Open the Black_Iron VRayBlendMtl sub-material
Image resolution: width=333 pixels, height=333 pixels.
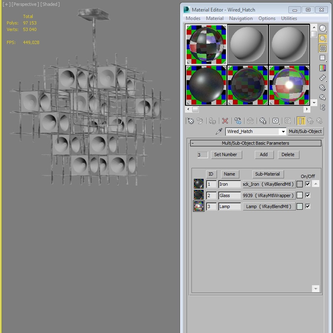[269, 184]
